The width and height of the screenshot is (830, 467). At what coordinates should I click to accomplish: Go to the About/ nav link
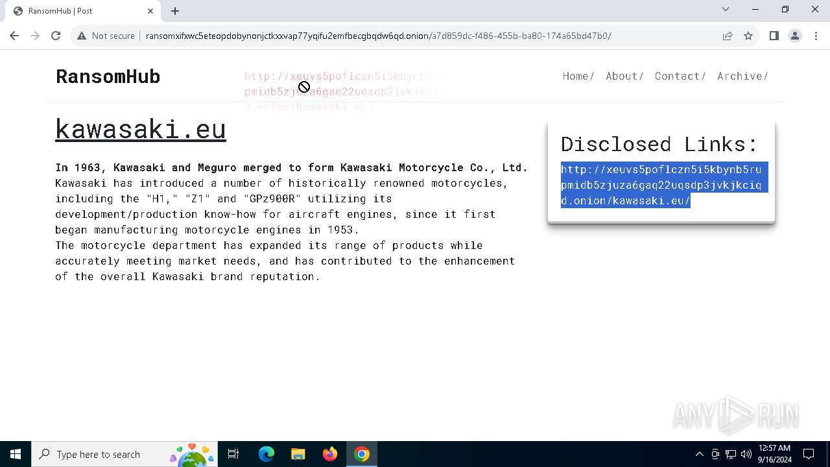click(x=624, y=76)
